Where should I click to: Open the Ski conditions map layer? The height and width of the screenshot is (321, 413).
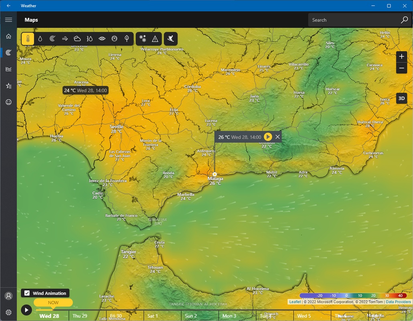171,39
